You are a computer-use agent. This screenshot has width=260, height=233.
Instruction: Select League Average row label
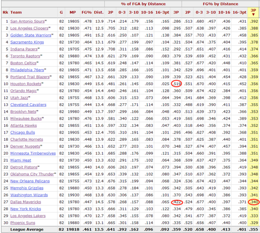coord(27,230)
